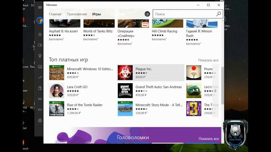Click the Lara Croft GO title

pos(77,87)
